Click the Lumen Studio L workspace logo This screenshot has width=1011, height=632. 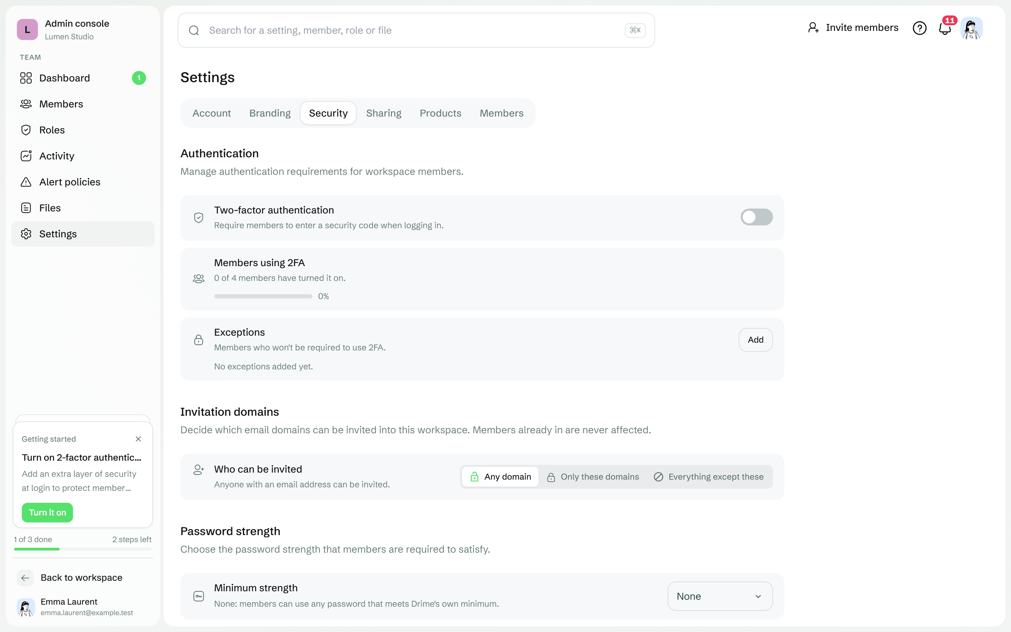click(x=27, y=29)
